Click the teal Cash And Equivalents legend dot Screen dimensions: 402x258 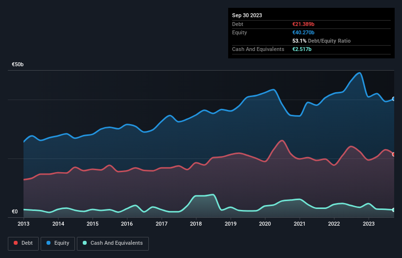[85, 243]
